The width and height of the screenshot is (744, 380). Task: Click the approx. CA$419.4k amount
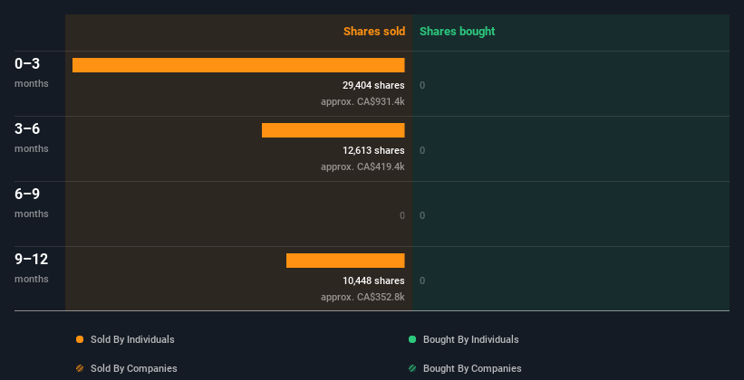pyautogui.click(x=362, y=166)
